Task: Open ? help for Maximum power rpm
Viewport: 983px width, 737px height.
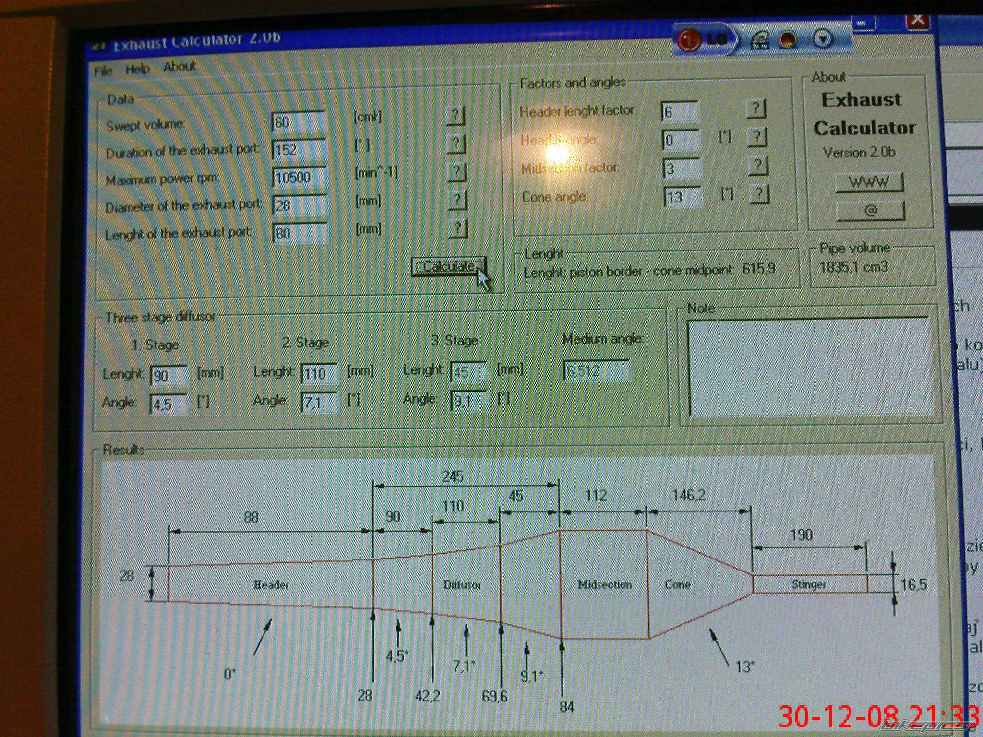Action: 456,171
